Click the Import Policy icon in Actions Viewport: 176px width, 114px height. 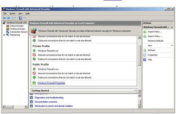click(x=145, y=32)
